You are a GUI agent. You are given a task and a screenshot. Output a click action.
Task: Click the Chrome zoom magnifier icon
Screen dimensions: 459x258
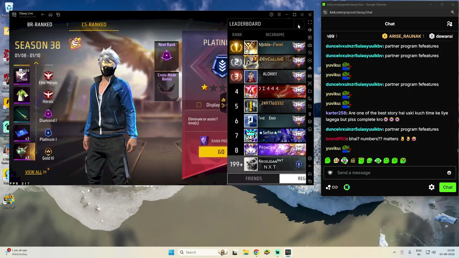coord(453,12)
